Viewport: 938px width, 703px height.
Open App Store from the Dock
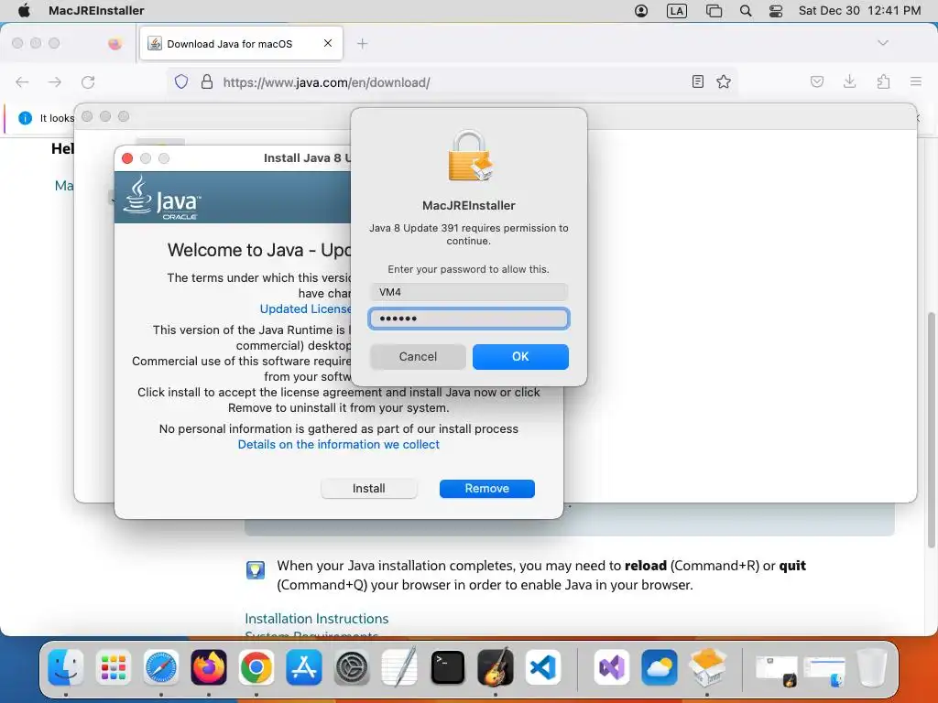pyautogui.click(x=304, y=666)
